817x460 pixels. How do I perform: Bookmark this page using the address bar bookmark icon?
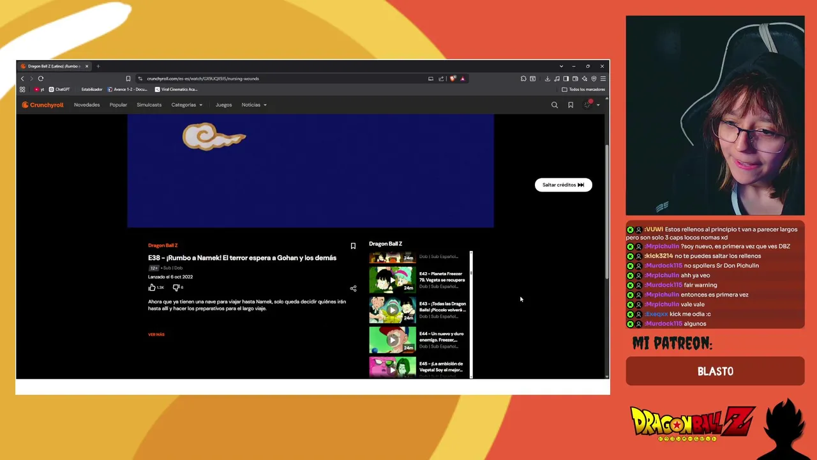[128, 79]
